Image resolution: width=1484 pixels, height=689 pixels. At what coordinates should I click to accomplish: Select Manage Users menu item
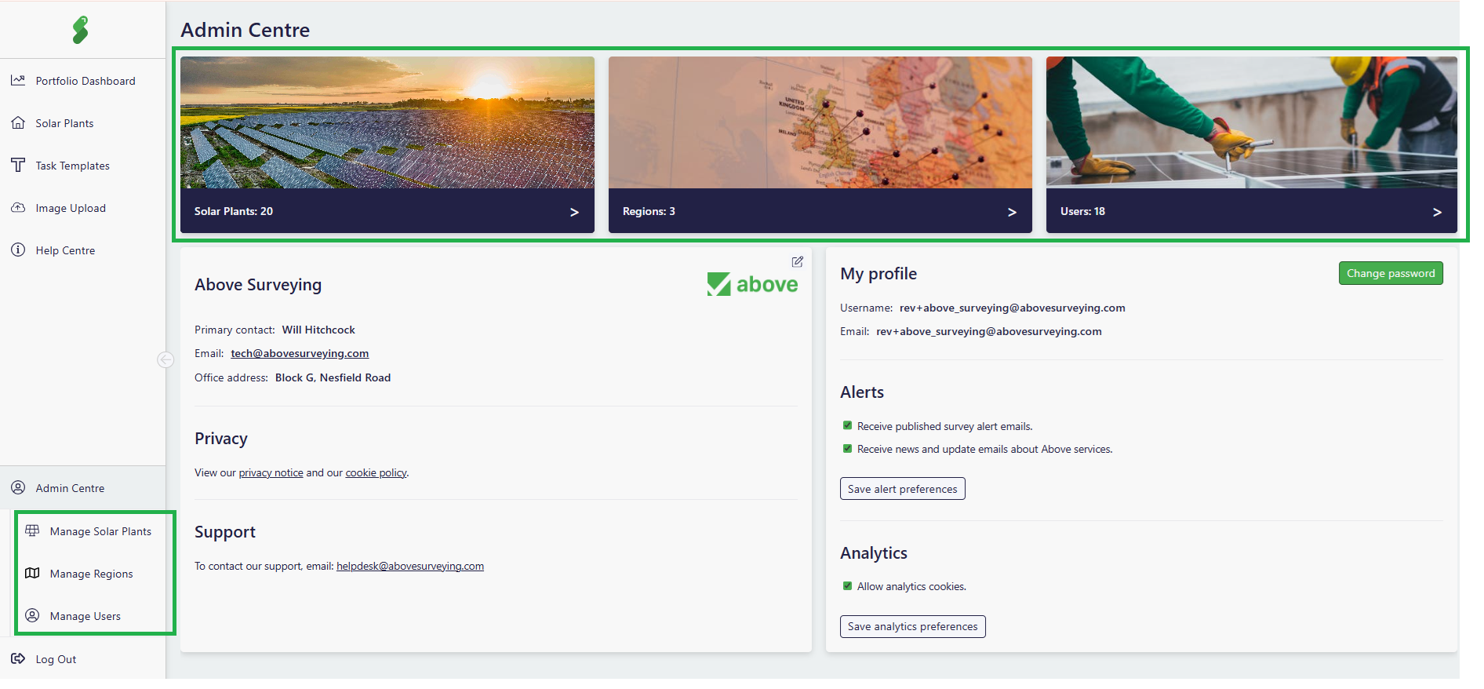click(85, 616)
